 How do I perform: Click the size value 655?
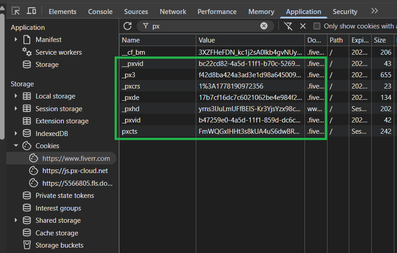pos(386,75)
